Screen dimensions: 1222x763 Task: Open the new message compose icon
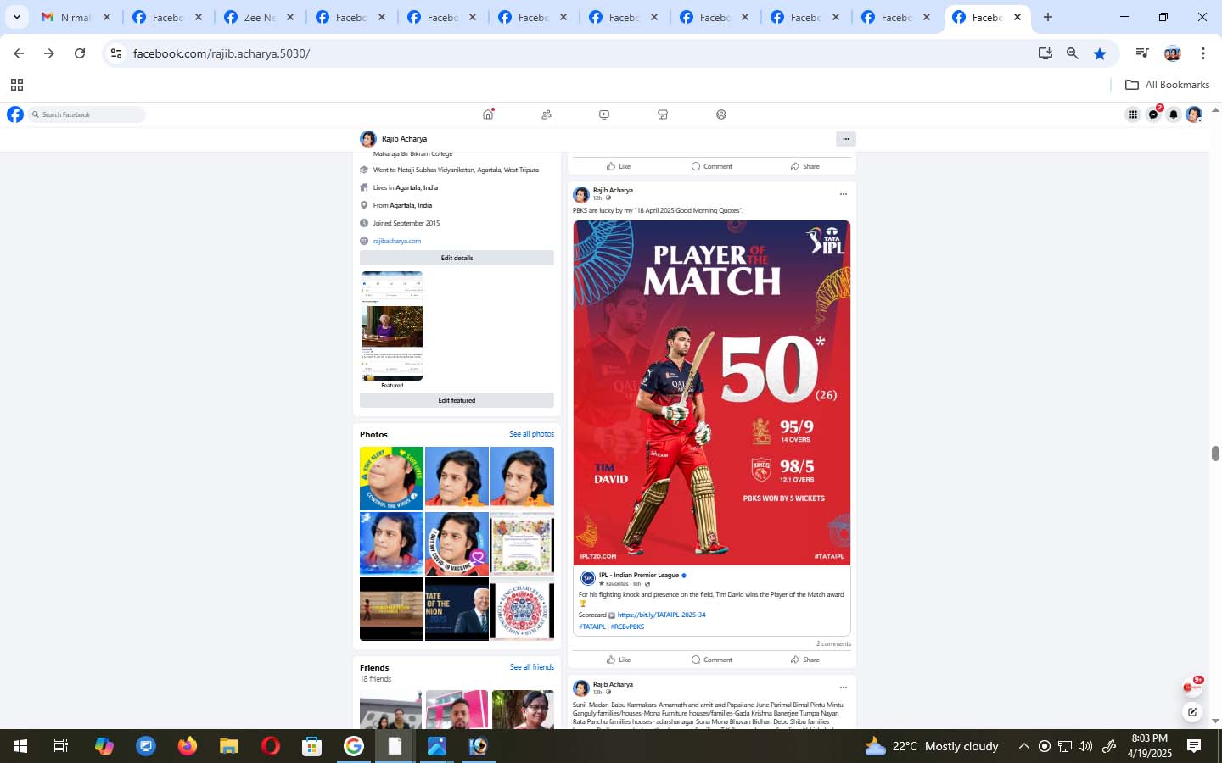pyautogui.click(x=1192, y=712)
